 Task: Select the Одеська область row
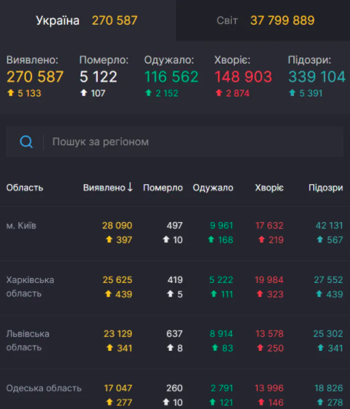[x=175, y=389]
